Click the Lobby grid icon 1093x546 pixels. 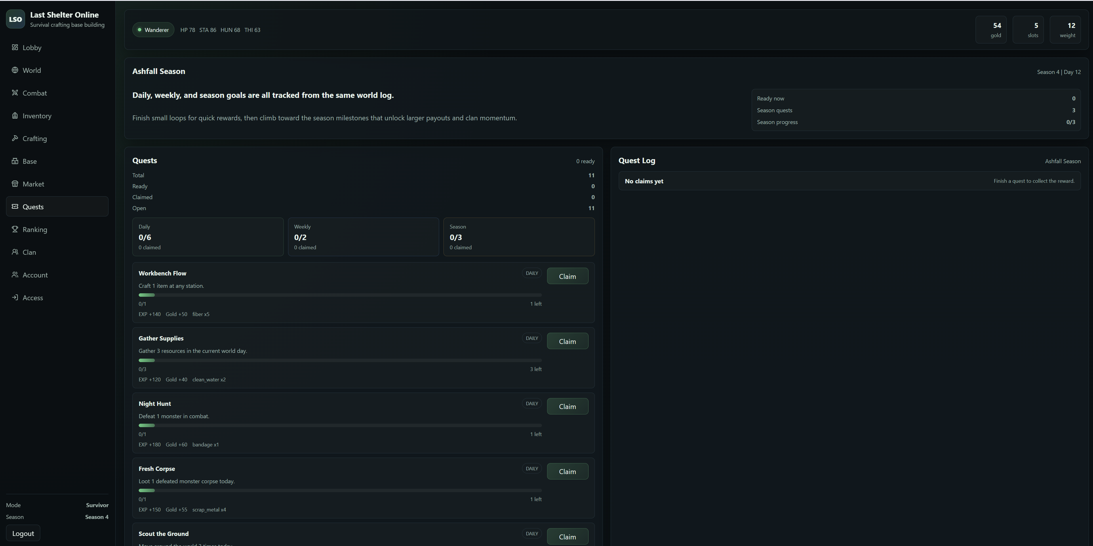pyautogui.click(x=15, y=47)
